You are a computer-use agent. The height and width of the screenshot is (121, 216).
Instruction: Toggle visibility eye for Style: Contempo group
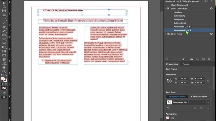coord(211,8)
